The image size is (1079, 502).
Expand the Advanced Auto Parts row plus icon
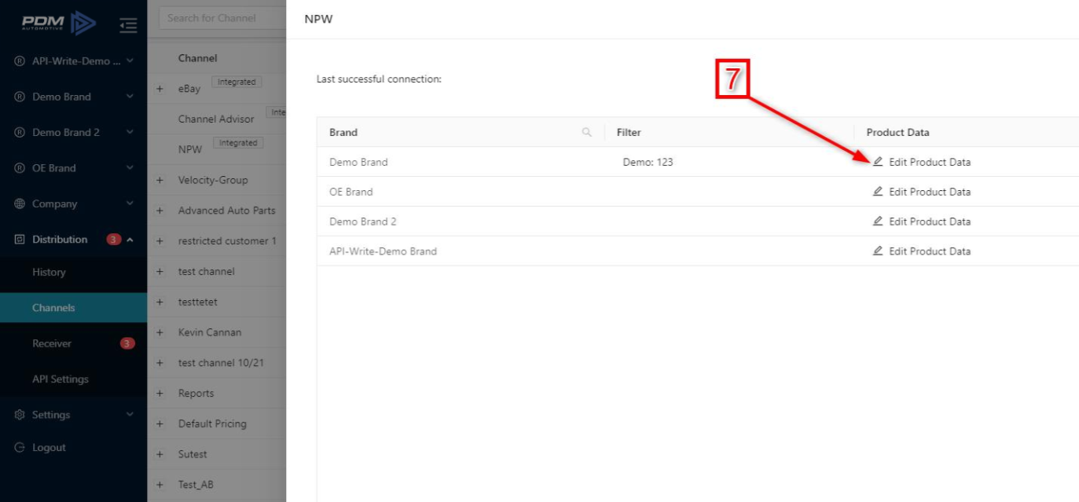160,211
